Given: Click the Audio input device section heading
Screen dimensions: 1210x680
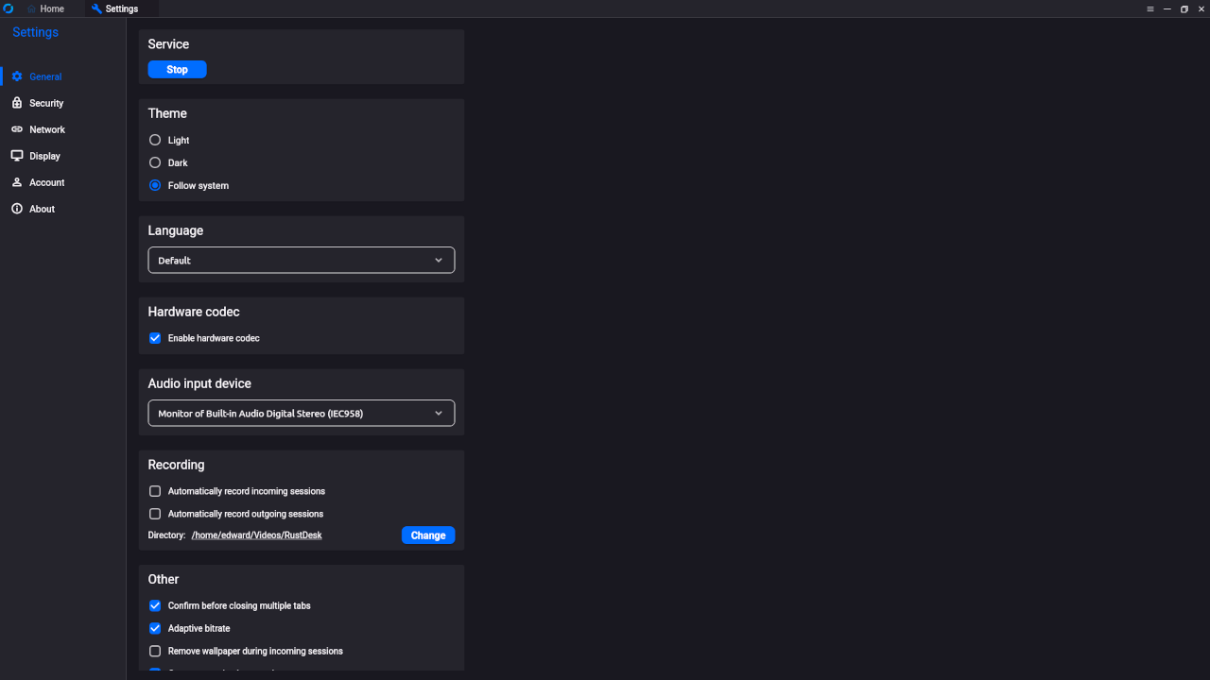Looking at the screenshot, I should coord(199,383).
